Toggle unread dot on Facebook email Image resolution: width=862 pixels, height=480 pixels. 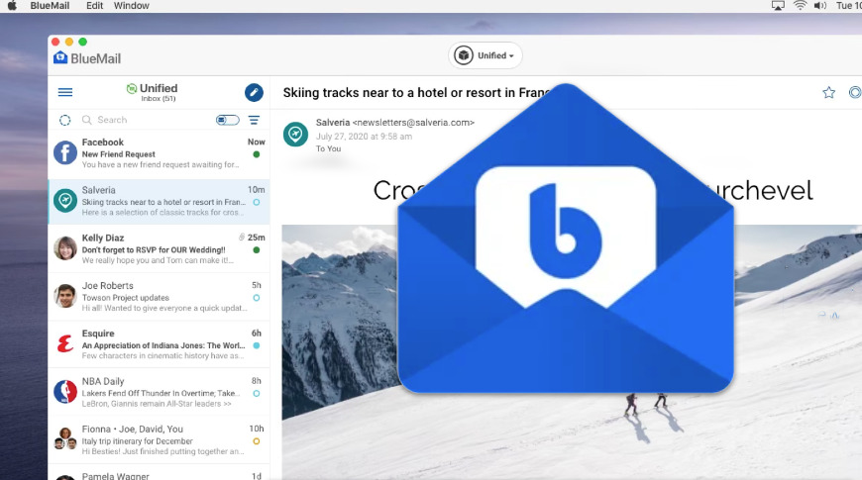pyautogui.click(x=257, y=154)
